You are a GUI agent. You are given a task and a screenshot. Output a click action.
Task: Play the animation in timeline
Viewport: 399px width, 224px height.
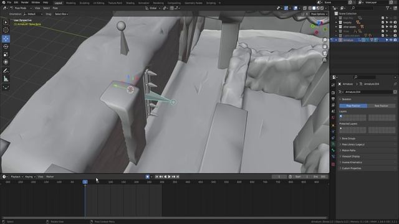click(x=169, y=177)
